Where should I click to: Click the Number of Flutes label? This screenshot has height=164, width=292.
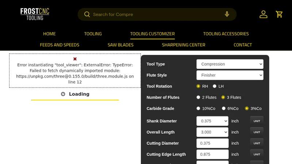(x=163, y=97)
